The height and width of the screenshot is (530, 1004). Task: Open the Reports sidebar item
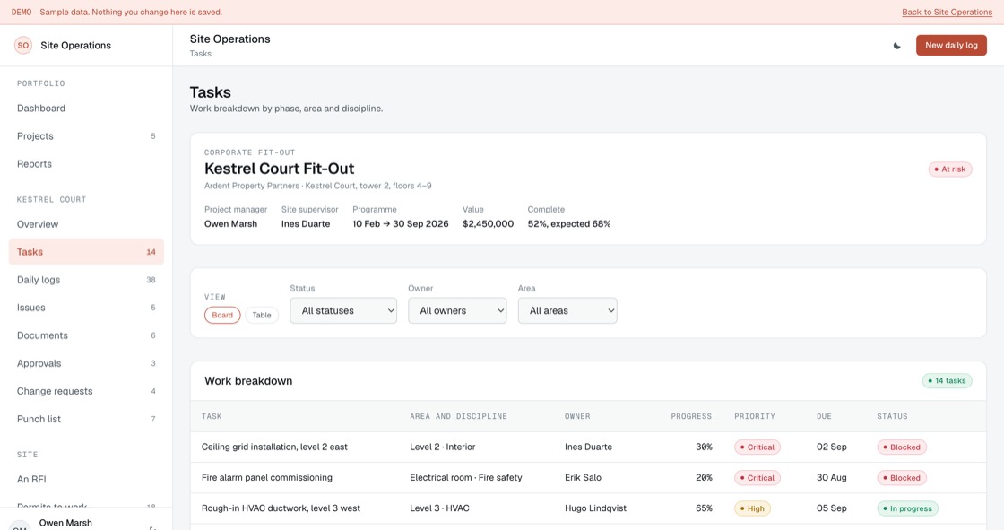[86, 164]
